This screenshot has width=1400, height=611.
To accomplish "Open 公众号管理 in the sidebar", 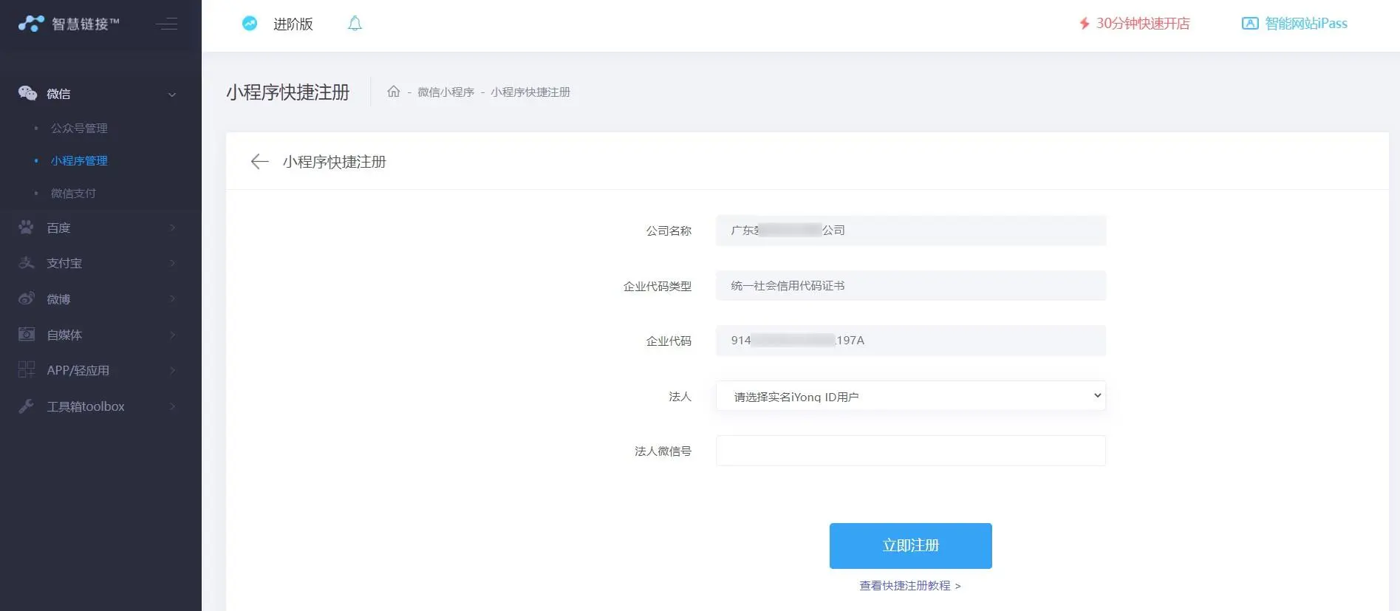I will 79,128.
